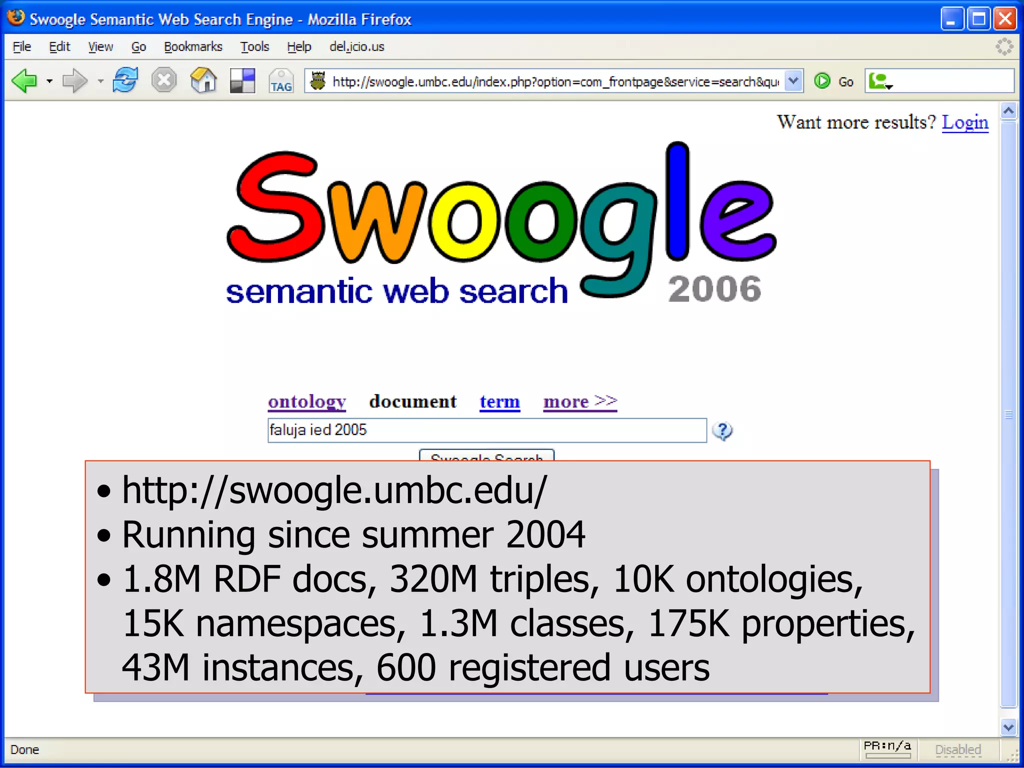Click the Forward arrow button

(74, 81)
